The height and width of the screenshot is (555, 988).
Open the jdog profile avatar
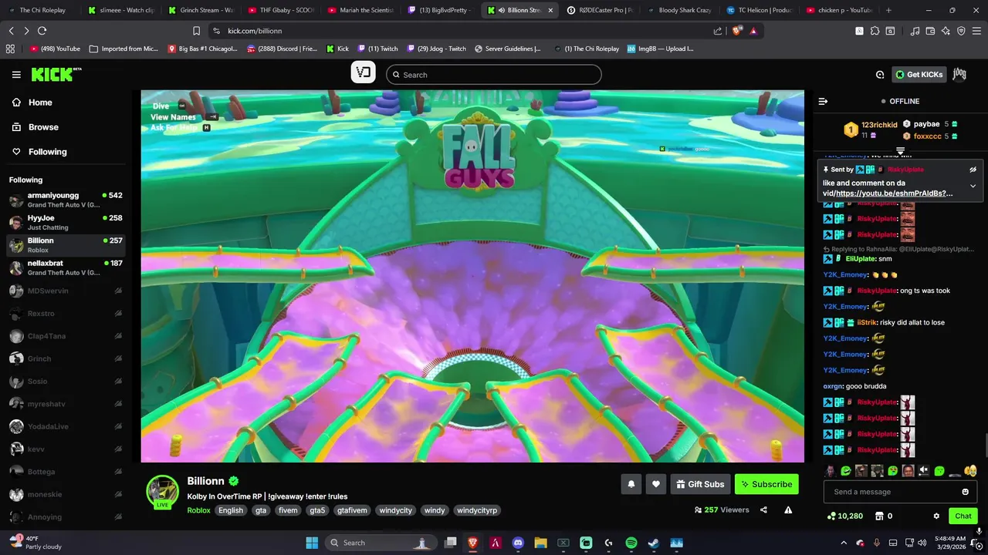point(959,74)
